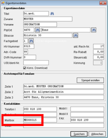Screen dimensions: 108x138
Task: Select the HV-Nummer field with 8315
Action: [x=29, y=46]
